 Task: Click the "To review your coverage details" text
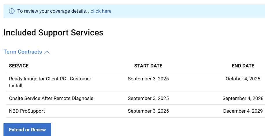(52, 11)
